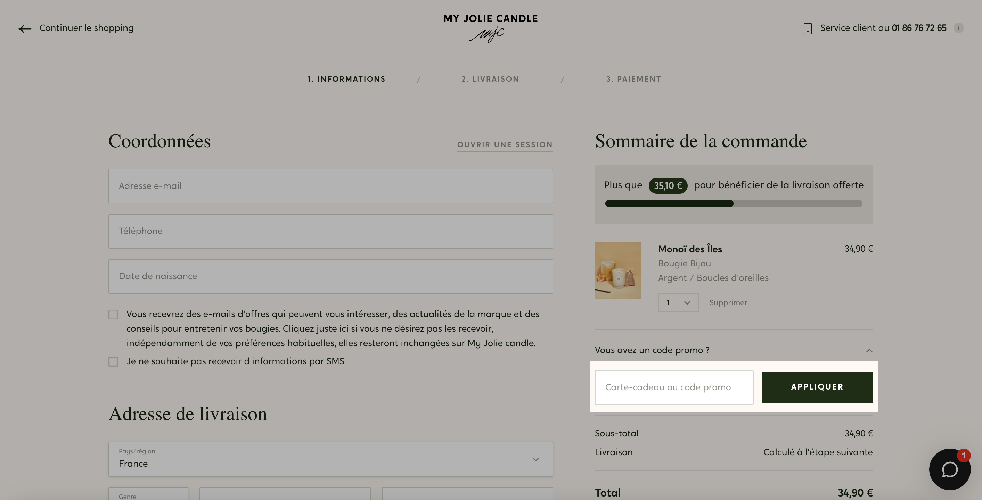982x500 pixels.
Task: Click the phone icon by Service client
Action: click(x=808, y=28)
